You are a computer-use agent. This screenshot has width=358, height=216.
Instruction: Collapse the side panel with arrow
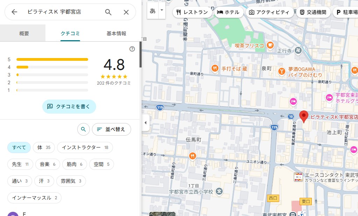coord(145,123)
